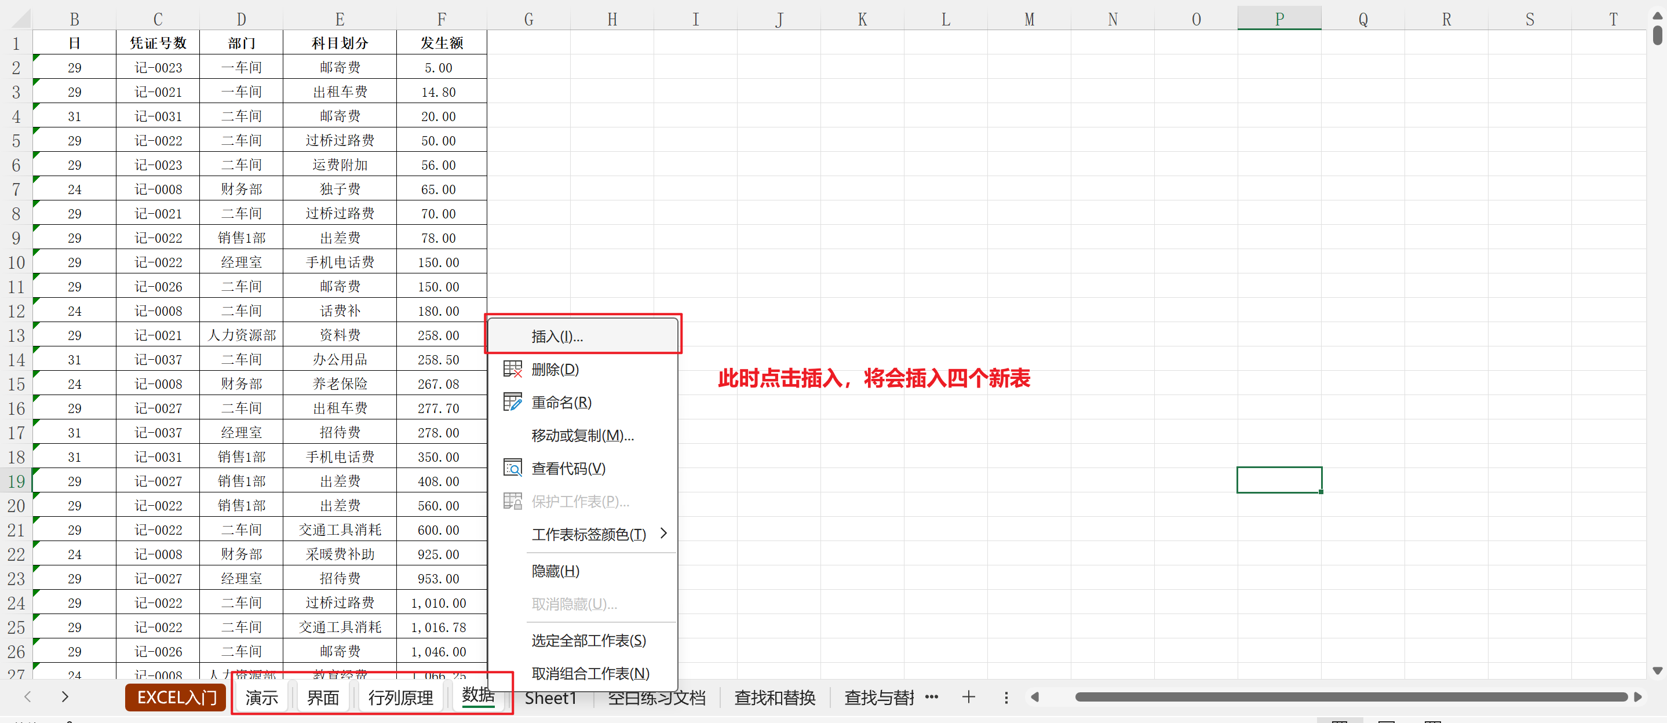Click the right sheet navigation arrow
Screen dimensions: 1667x723
(65, 697)
